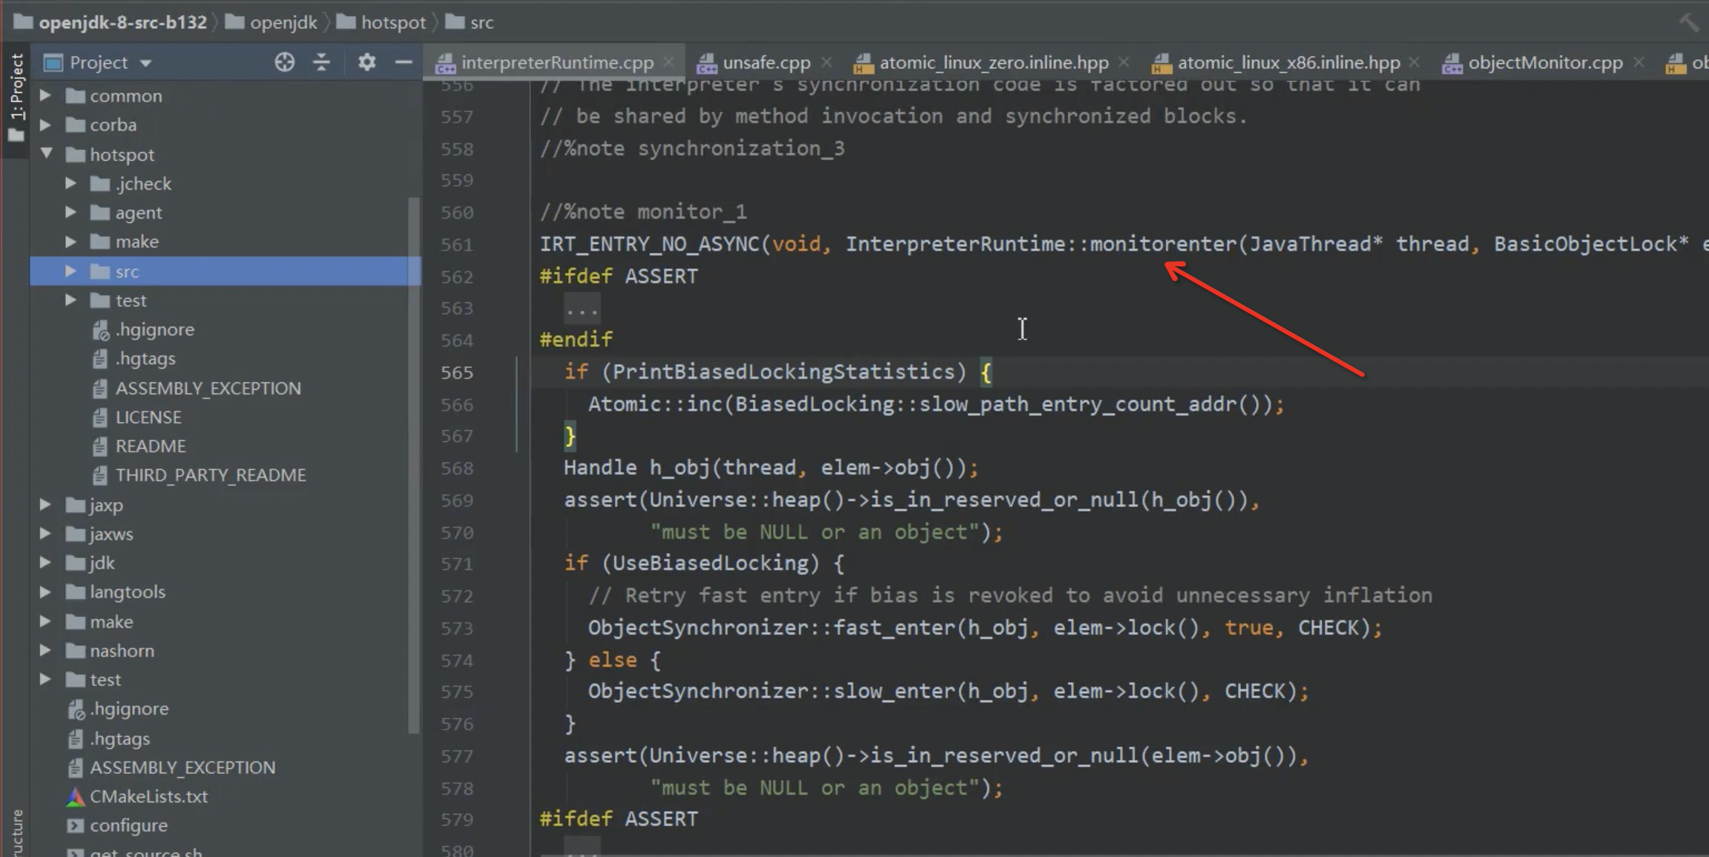Close the unsafe.cpp tab

click(827, 62)
